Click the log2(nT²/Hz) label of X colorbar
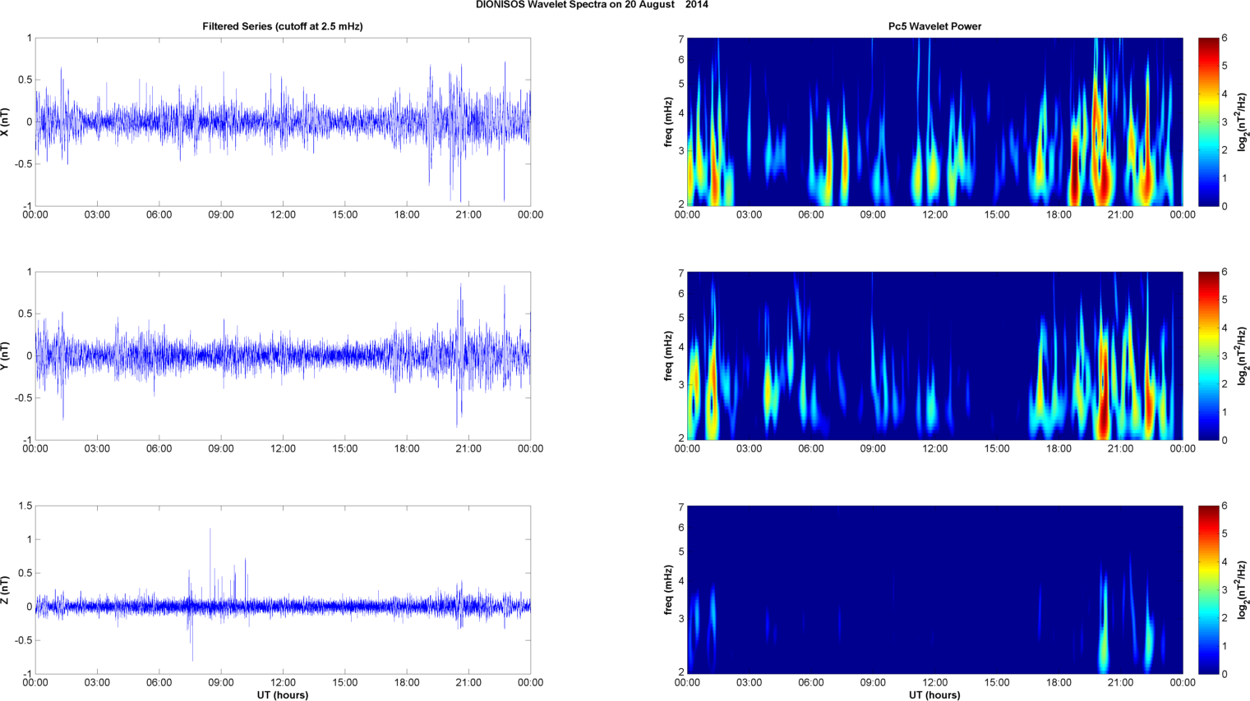This screenshot has width=1250, height=701. [x=1243, y=122]
